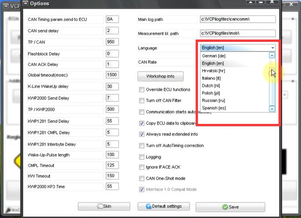Open the Skin button

point(104,206)
